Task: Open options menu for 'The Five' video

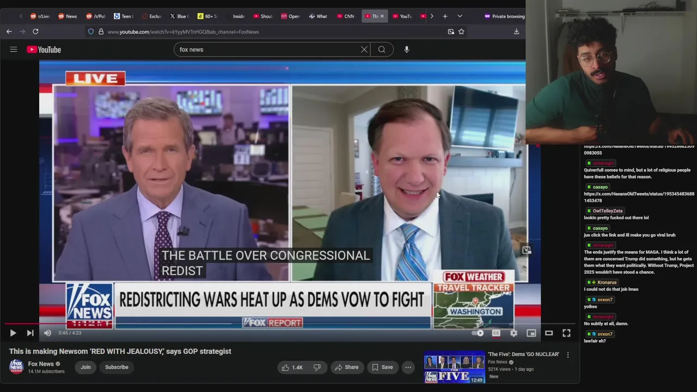Action: [568, 355]
